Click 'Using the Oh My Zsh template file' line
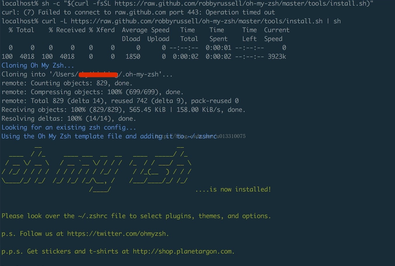395x266 pixels. tap(109, 136)
